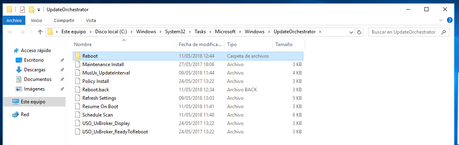Sort by the Nombre column header
Screen dimensions: 459x145
(x=124, y=44)
